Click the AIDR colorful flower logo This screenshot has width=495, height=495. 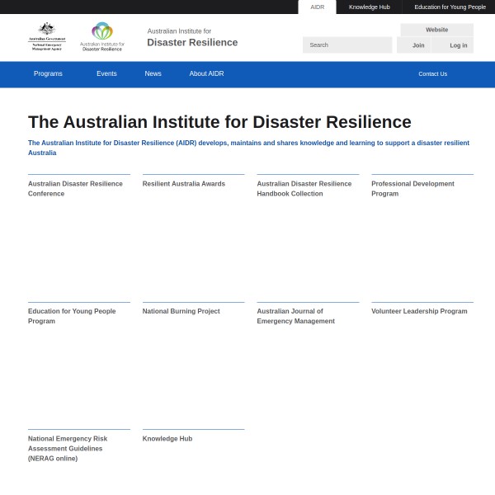tap(102, 36)
